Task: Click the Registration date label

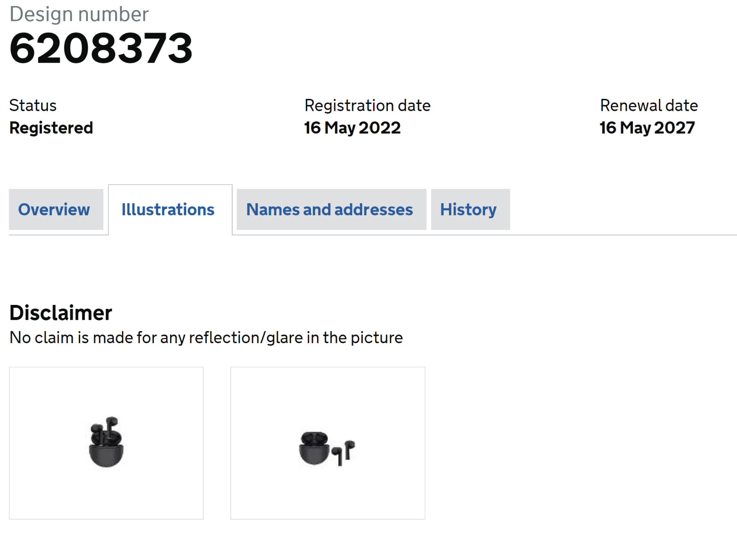Action: [x=367, y=105]
